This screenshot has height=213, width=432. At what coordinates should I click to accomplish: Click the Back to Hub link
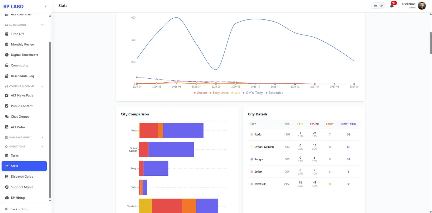point(19,209)
